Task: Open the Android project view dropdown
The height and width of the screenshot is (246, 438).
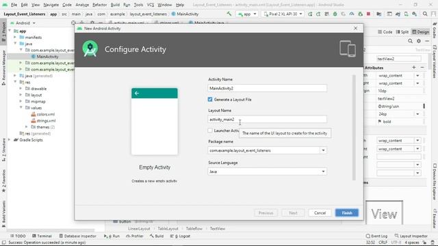Action: [x=23, y=23]
